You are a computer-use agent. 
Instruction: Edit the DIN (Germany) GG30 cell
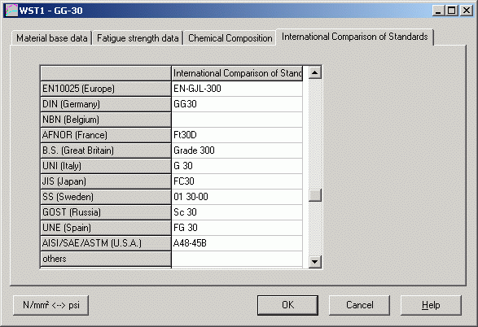[x=237, y=104]
